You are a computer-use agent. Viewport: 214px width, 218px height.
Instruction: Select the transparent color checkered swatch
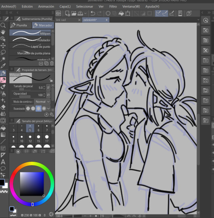coord(4,192)
